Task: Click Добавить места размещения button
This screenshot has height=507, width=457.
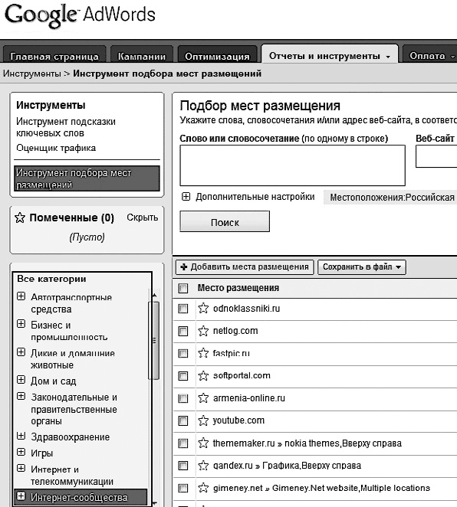Action: click(x=245, y=267)
